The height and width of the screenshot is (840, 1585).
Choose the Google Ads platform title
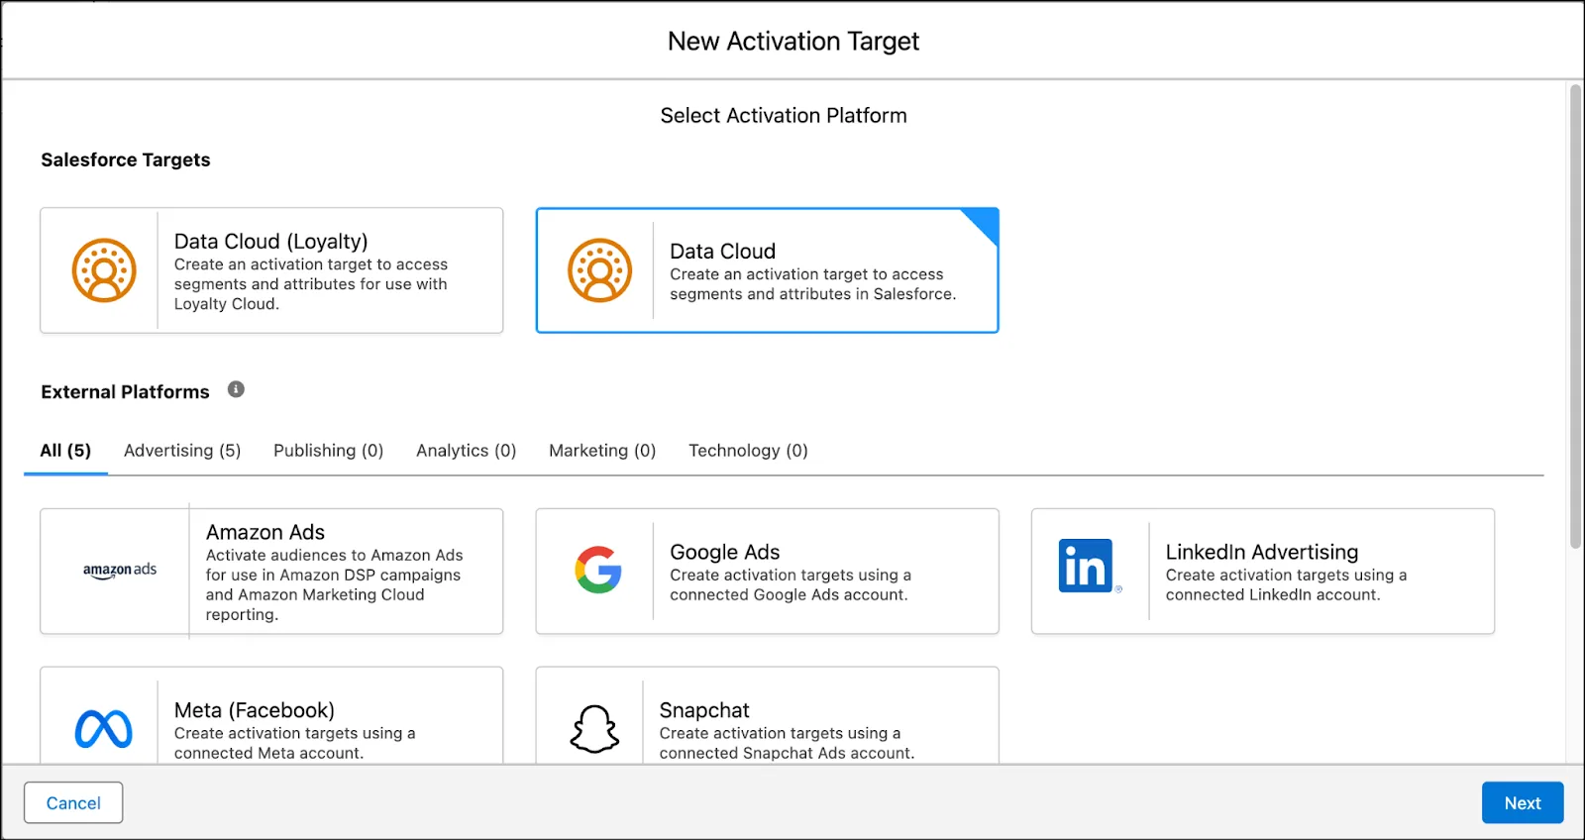tap(724, 552)
